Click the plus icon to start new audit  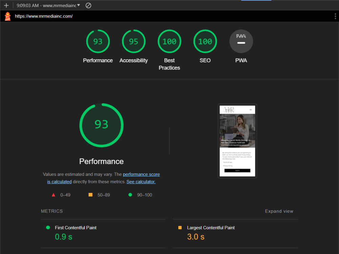(6, 5)
